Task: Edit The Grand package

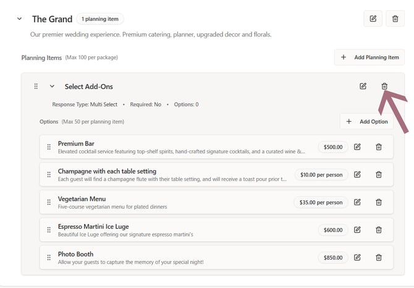Action: tap(373, 19)
